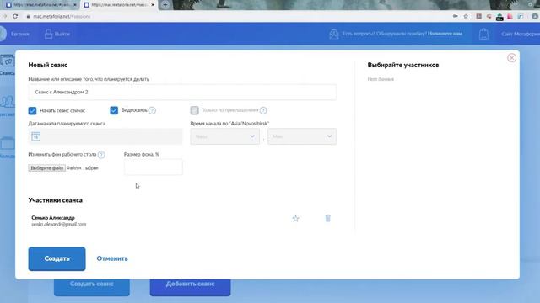Image resolution: width=540 pixels, height=303 pixels.
Task: Open the minutes dropdown
Action: point(302,136)
